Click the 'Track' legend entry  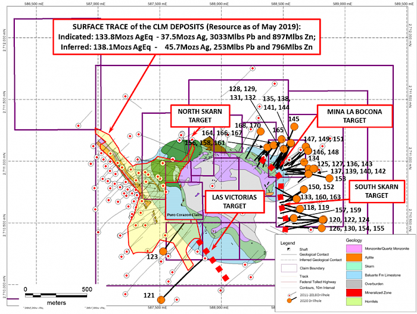(304, 276)
